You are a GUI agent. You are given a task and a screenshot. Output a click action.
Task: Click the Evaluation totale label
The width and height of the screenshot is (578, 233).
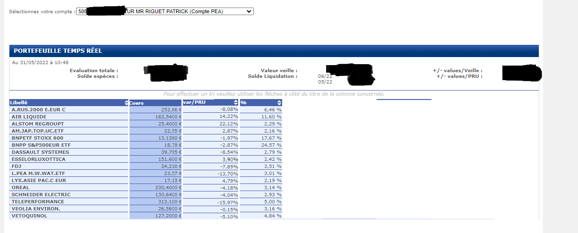tap(94, 70)
